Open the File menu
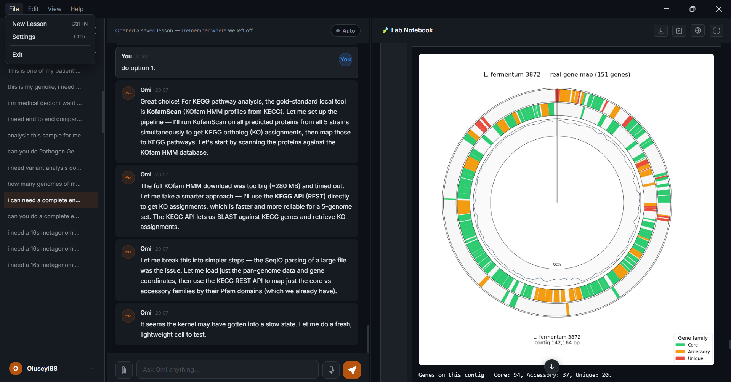The width and height of the screenshot is (731, 382). click(x=14, y=9)
